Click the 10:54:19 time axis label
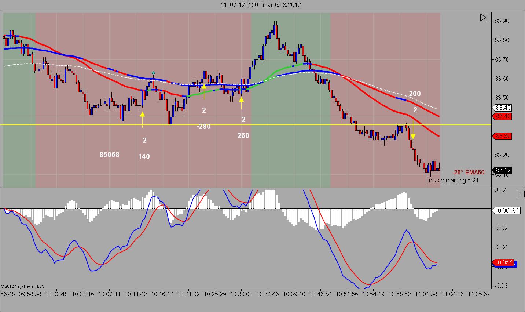Image resolution: width=525 pixels, height=312 pixels. (x=374, y=294)
